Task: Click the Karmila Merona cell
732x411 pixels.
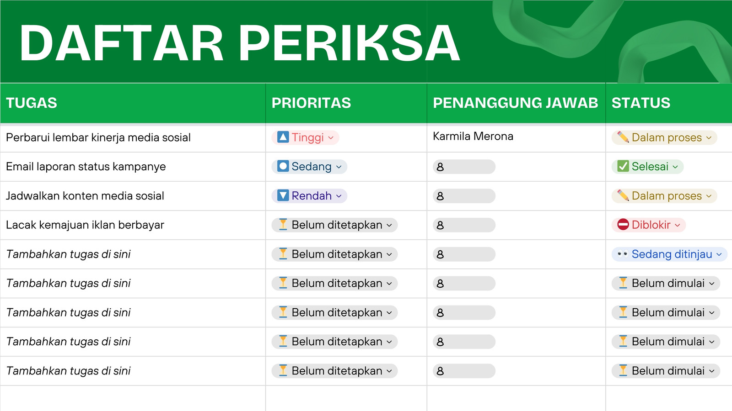Action: tap(516, 137)
